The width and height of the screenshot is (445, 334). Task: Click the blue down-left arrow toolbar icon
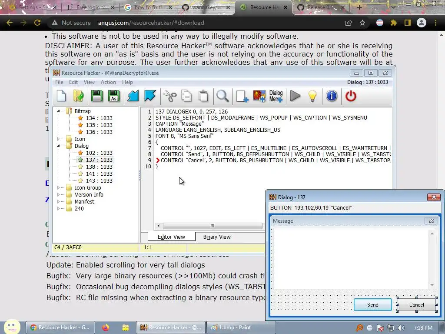tap(133, 96)
